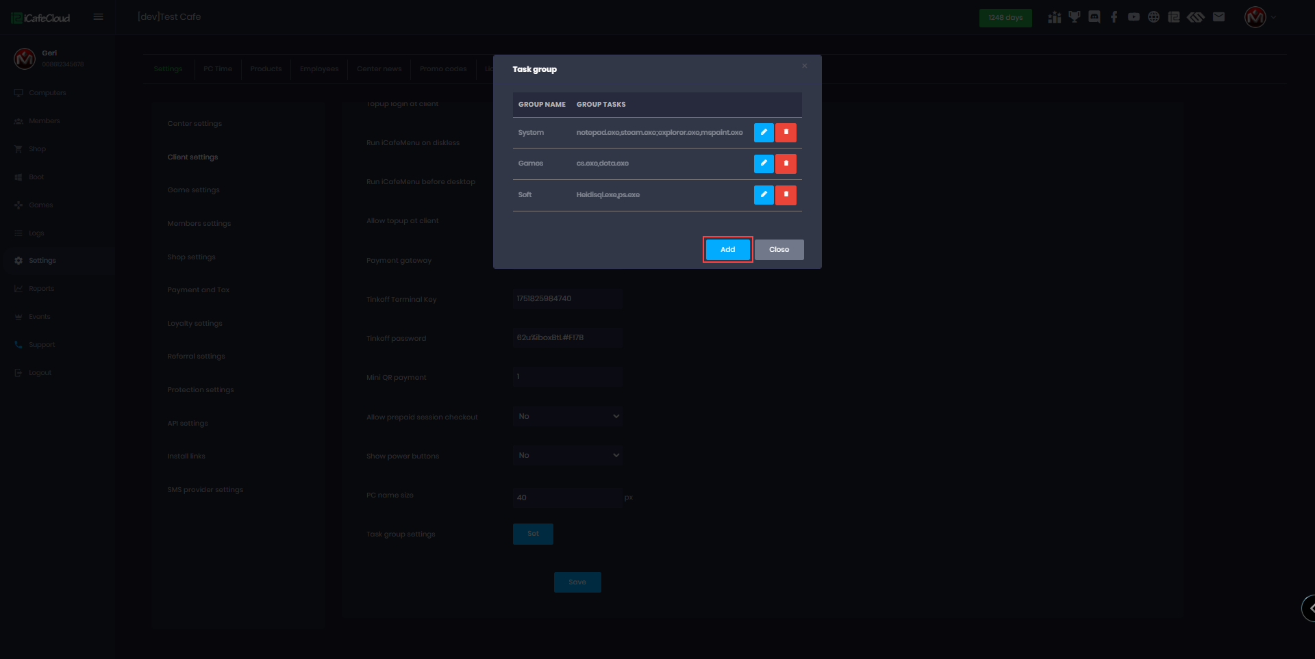Edit the System task group

[x=764, y=132]
